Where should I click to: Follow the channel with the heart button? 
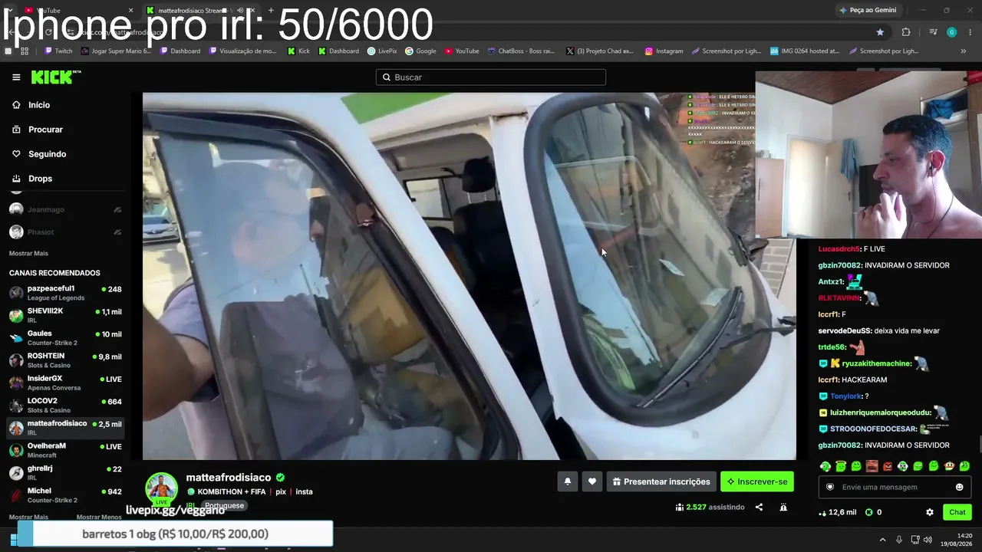592,481
